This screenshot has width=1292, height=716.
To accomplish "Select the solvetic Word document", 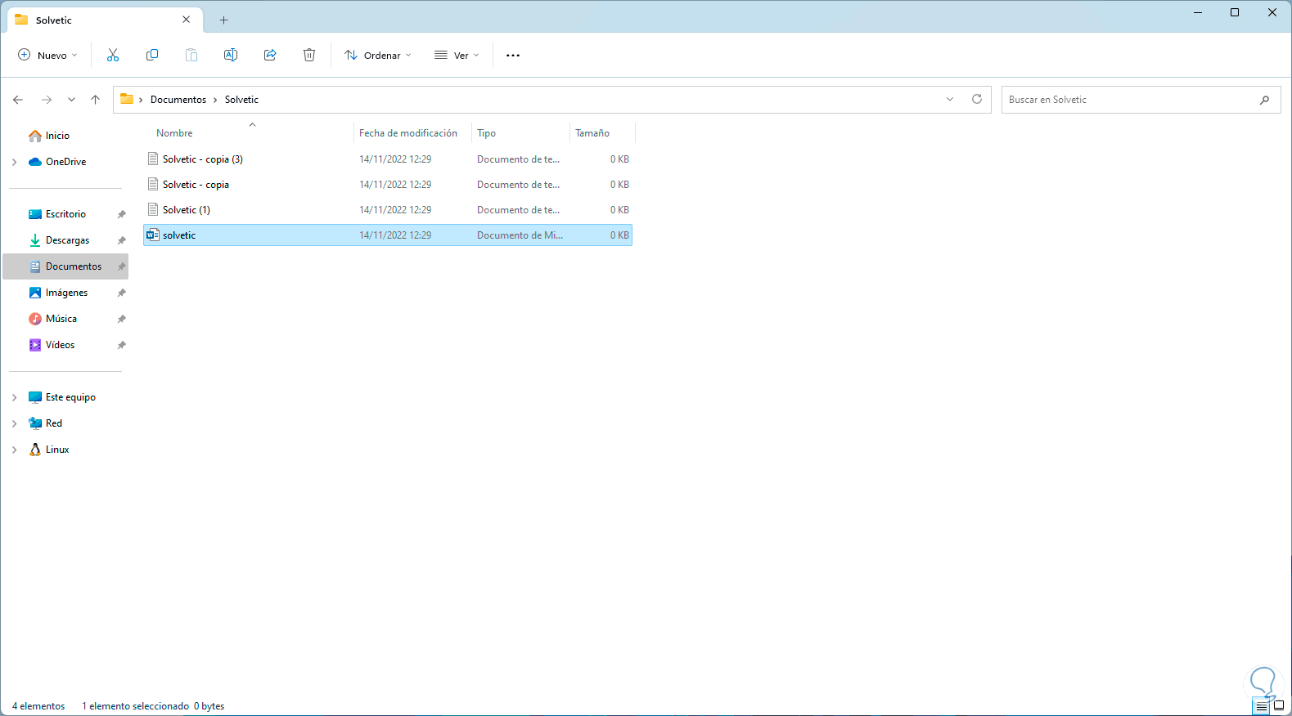I will click(388, 235).
